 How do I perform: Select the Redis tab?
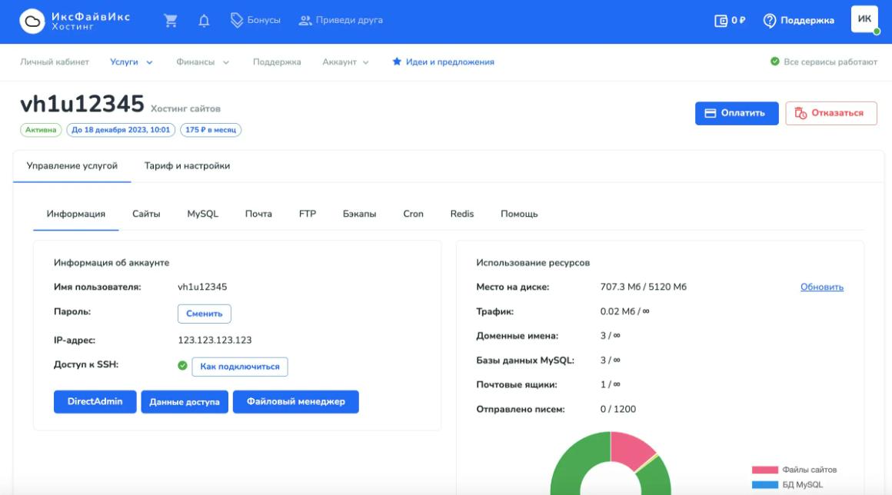click(462, 214)
